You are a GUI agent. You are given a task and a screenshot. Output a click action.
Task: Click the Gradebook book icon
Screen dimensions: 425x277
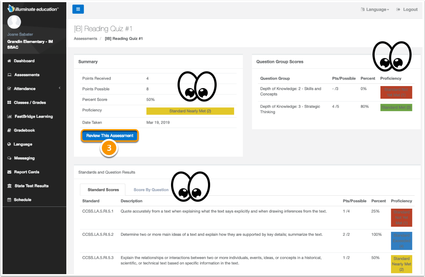[9, 131]
